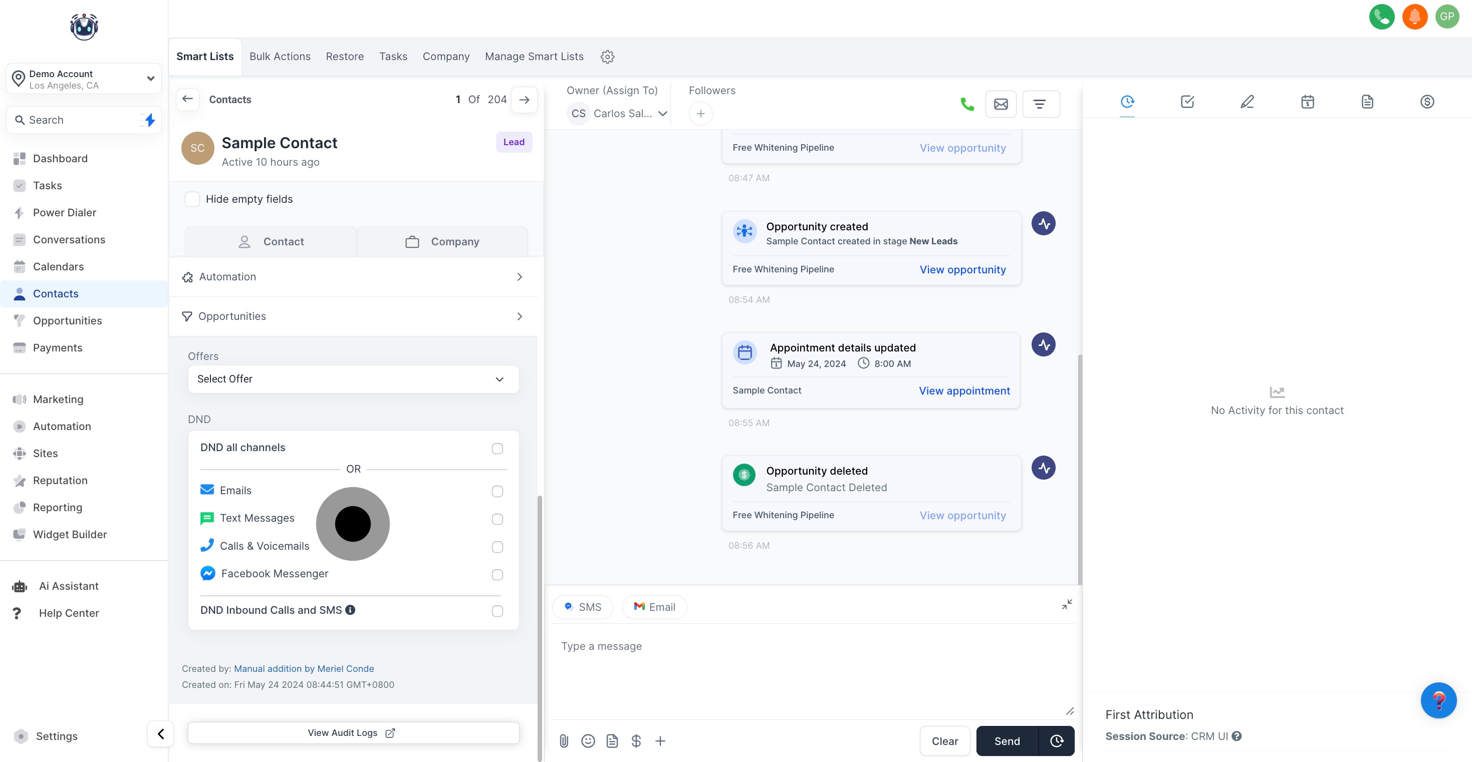
Task: Open the conversation filter icon
Action: [x=1040, y=104]
